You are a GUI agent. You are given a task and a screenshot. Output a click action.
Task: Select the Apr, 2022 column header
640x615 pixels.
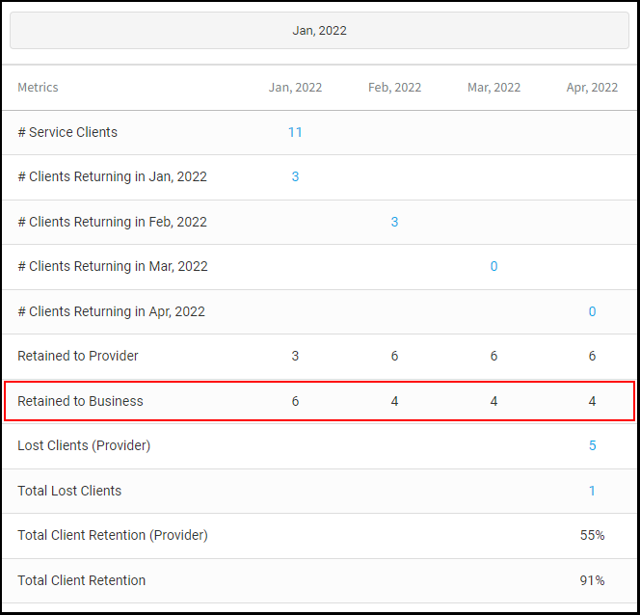(x=592, y=88)
